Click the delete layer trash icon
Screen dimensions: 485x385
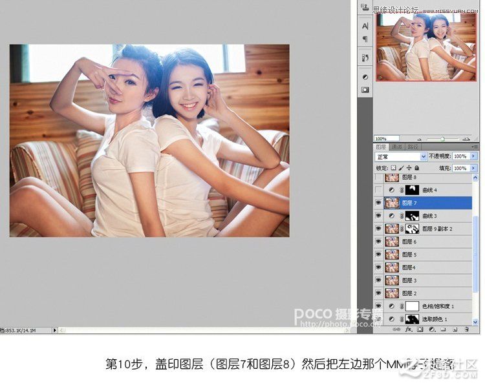pyautogui.click(x=466, y=329)
